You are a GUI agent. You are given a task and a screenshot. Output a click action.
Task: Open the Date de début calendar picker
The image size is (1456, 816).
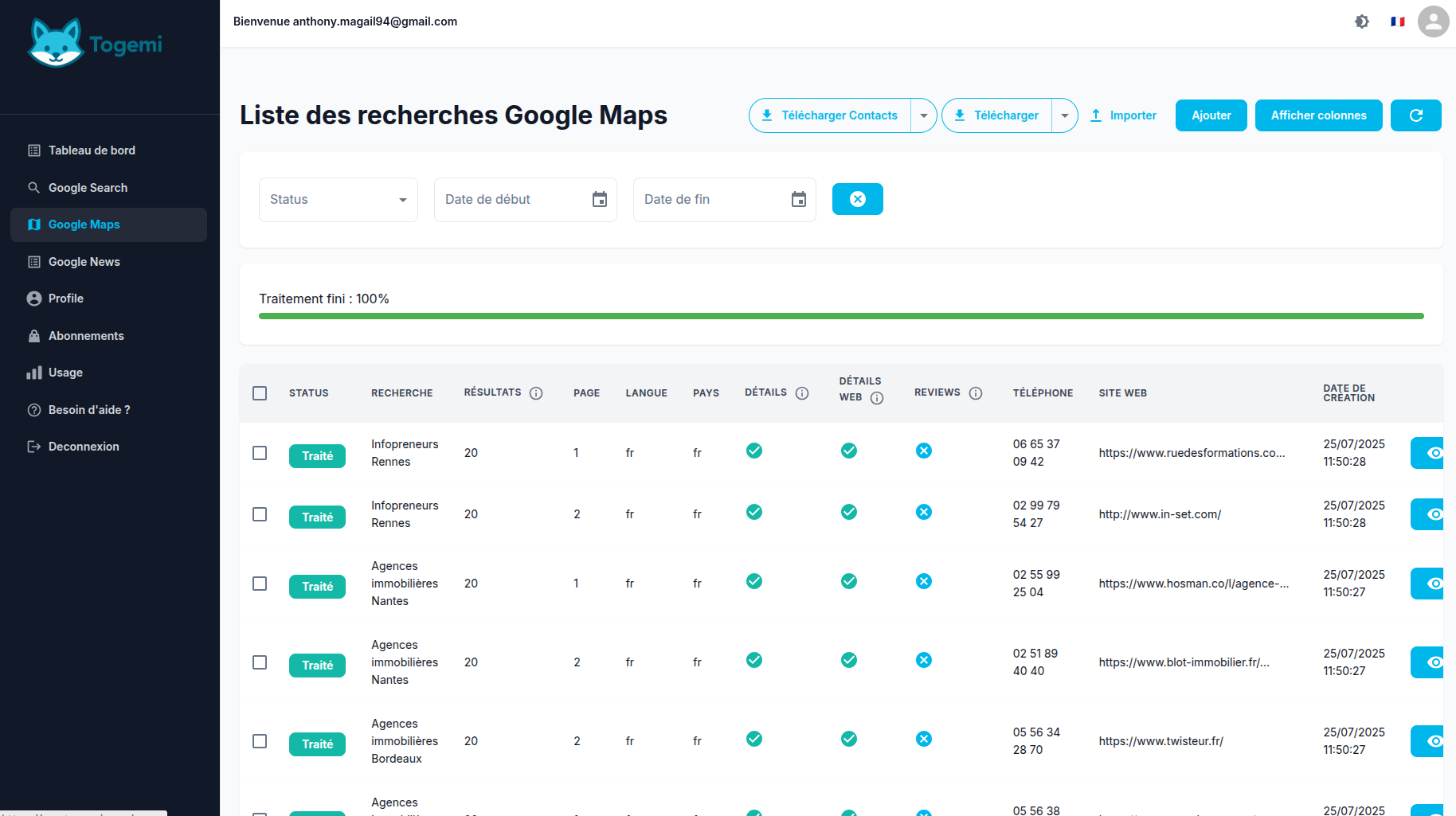[x=600, y=200]
